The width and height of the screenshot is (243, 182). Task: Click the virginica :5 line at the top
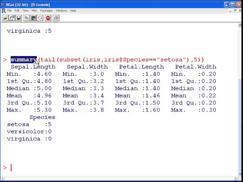[29, 31]
